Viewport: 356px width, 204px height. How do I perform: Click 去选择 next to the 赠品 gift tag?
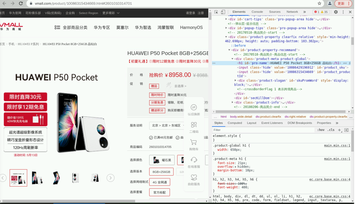pos(180,86)
